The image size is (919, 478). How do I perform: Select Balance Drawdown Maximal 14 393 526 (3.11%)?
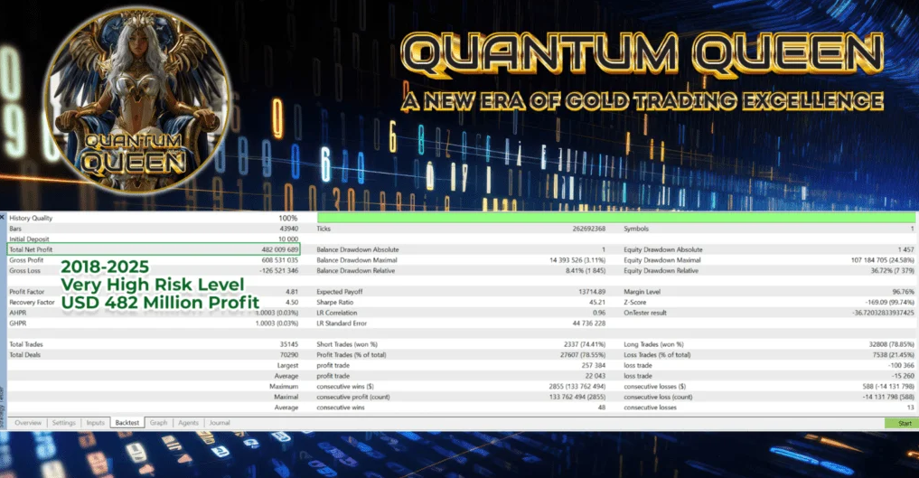[x=577, y=260]
